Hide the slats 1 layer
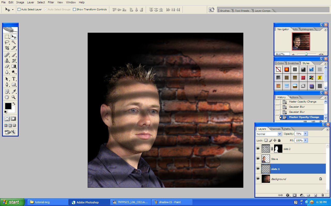 point(258,169)
